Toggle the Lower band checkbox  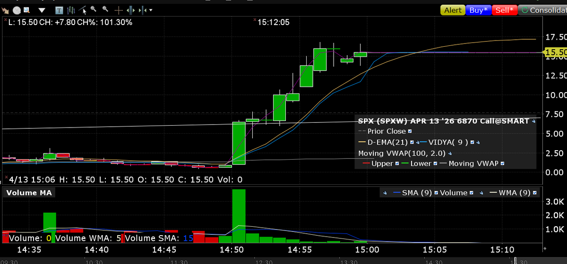coord(435,163)
